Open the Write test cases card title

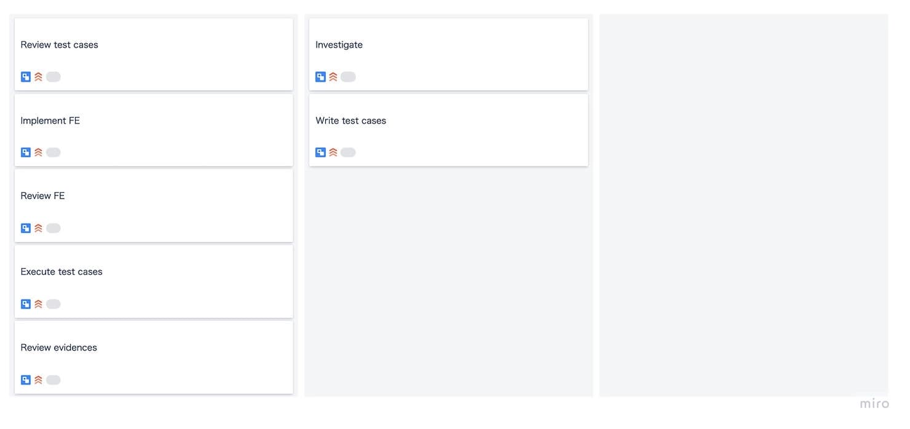point(350,120)
